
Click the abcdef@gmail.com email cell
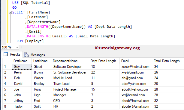coord(136,106)
